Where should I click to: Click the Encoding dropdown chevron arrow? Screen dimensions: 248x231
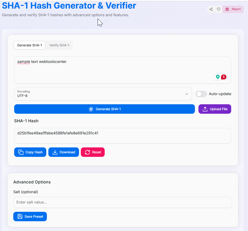[187, 94]
